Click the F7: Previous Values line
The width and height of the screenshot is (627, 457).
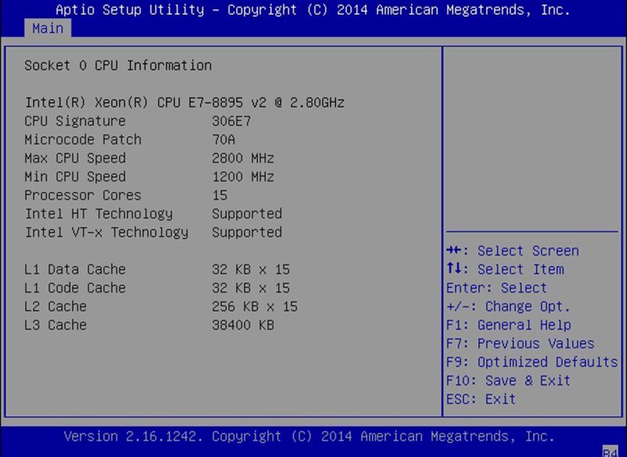point(520,343)
